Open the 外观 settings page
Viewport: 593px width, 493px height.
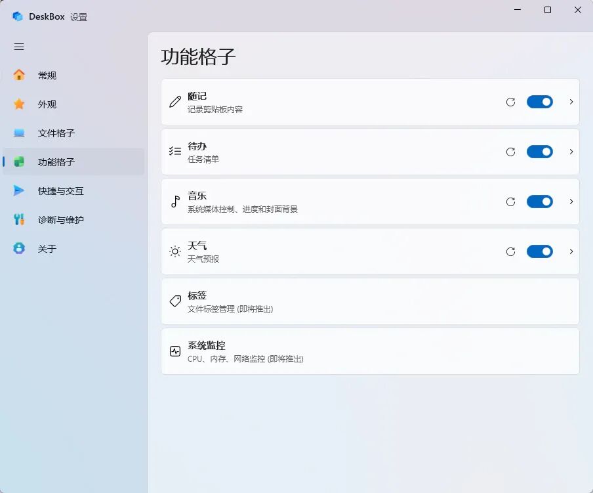pos(73,104)
